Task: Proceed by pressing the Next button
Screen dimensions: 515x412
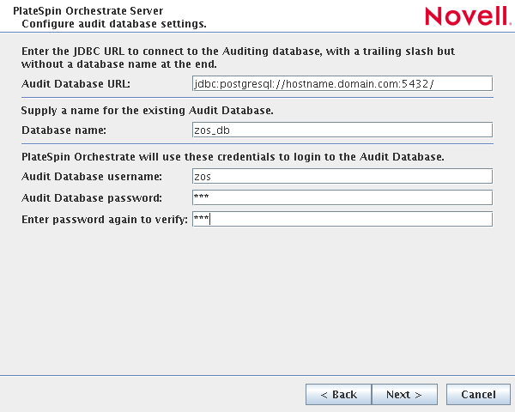Action: [x=404, y=394]
